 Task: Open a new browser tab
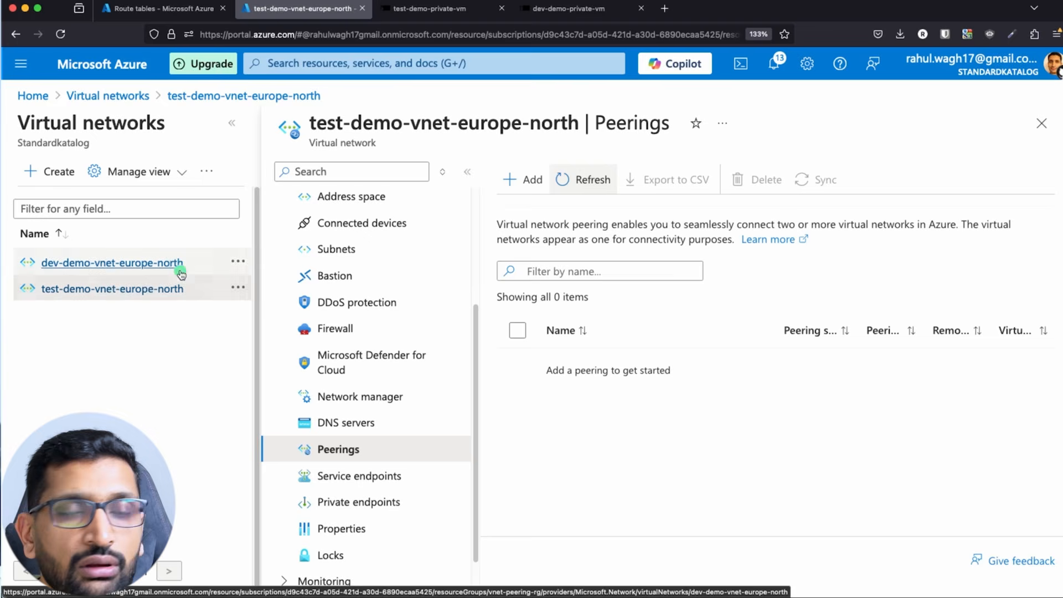click(664, 9)
